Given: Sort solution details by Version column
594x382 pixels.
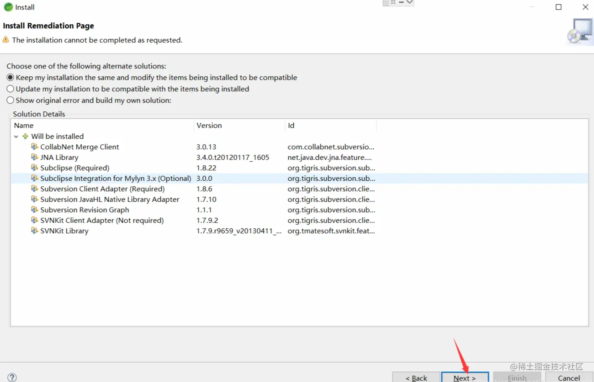Looking at the screenshot, I should (x=239, y=126).
